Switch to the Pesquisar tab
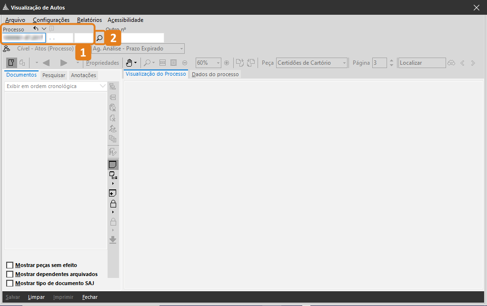The height and width of the screenshot is (306, 487). pos(54,75)
